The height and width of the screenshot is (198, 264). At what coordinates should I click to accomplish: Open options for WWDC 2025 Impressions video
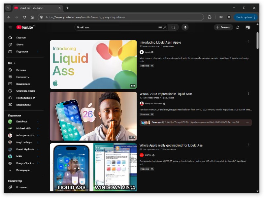[x=248, y=93]
